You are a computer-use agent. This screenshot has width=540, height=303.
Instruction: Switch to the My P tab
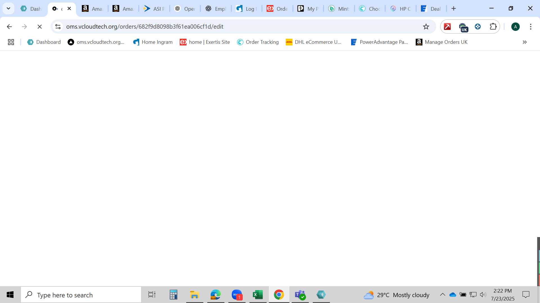click(x=308, y=9)
